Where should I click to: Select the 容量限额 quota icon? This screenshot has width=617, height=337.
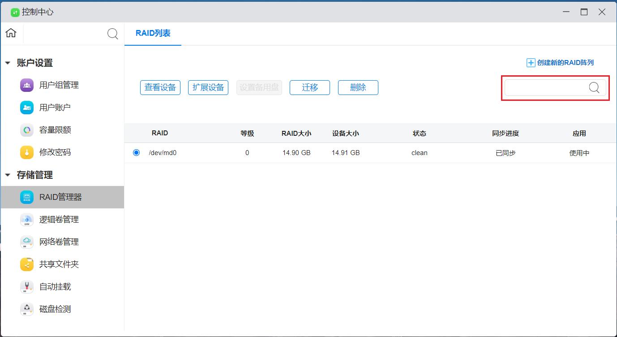coord(27,130)
